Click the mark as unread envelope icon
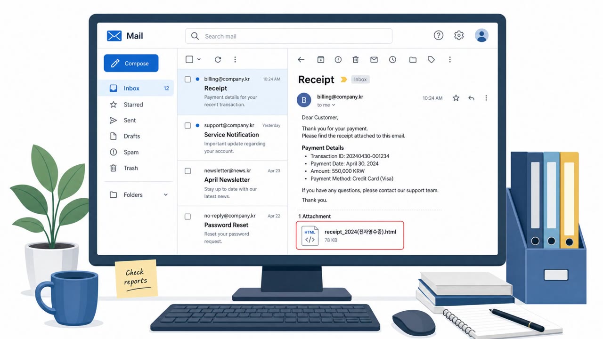This screenshot has height=339, width=603. coord(374,60)
